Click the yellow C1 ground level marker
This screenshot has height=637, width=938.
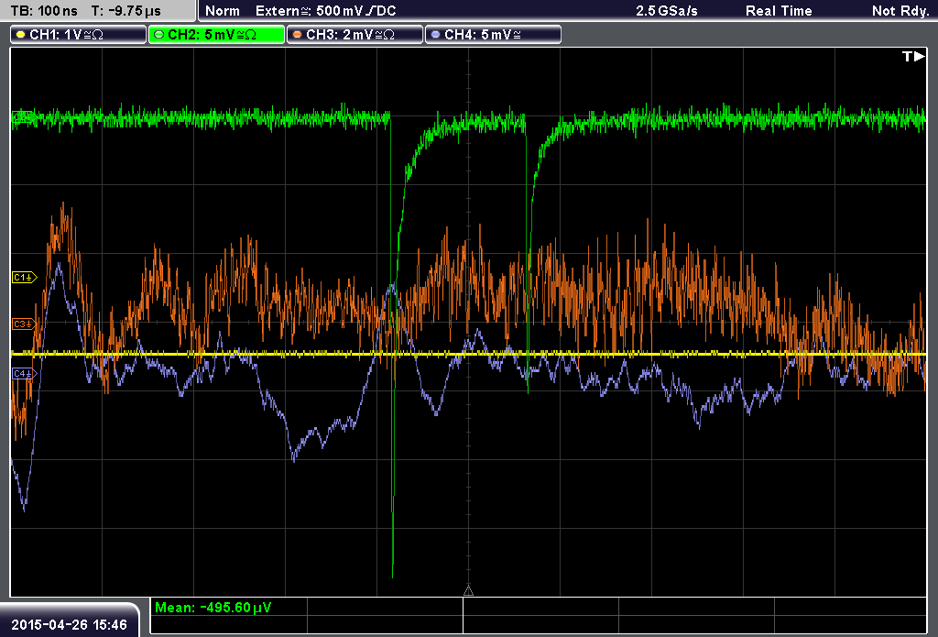[x=24, y=277]
